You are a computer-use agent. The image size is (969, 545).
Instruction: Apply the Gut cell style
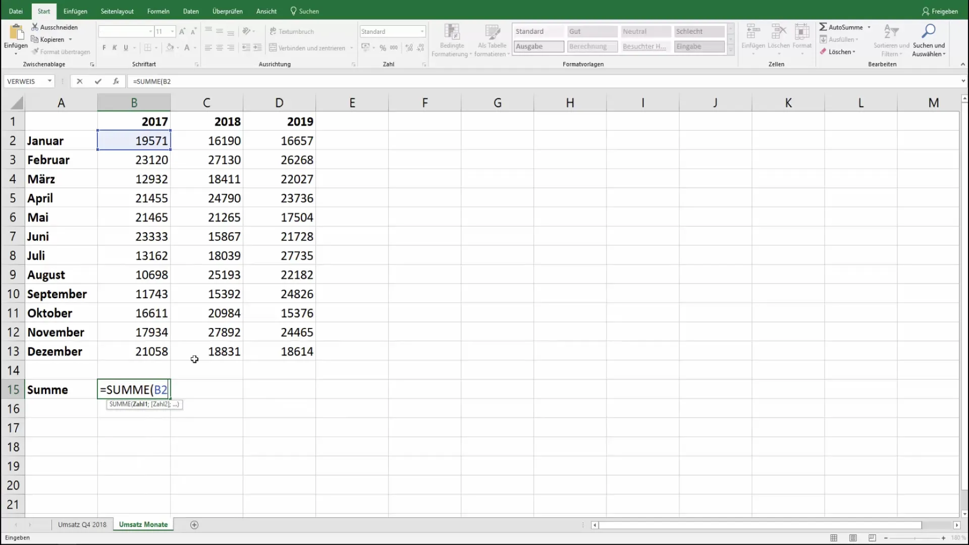click(592, 31)
